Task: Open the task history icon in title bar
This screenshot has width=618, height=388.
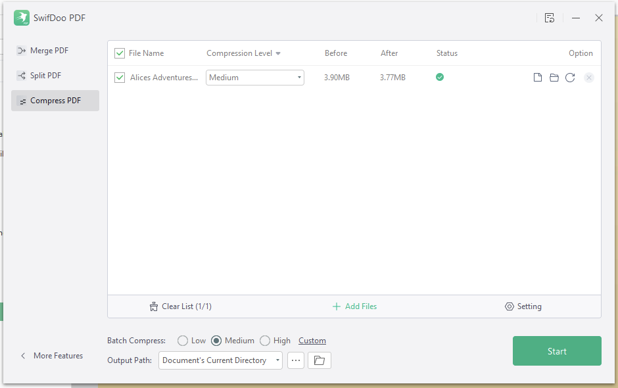Action: click(550, 18)
